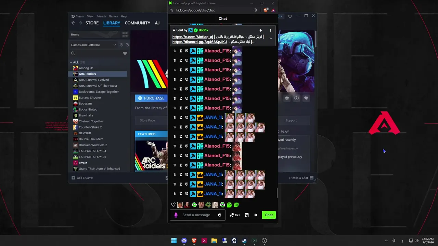
Task: Open the Windows Start menu
Action: (174, 241)
